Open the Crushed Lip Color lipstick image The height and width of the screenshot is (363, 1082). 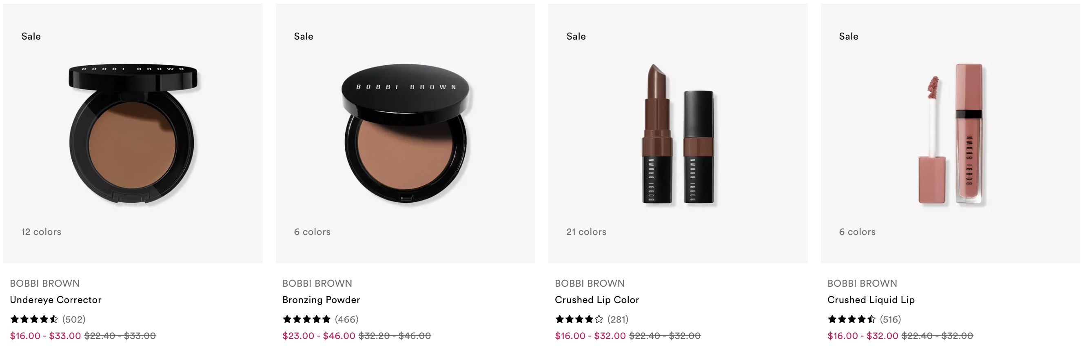pos(678,134)
